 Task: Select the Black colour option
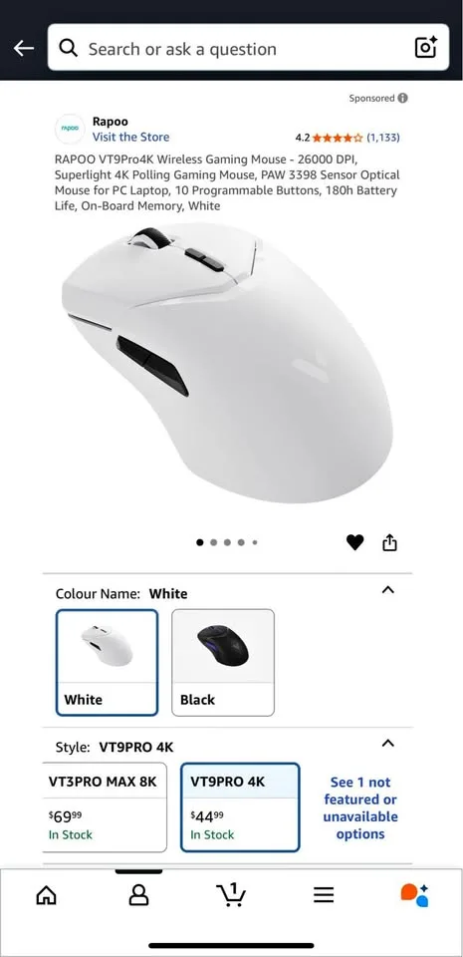tap(223, 662)
